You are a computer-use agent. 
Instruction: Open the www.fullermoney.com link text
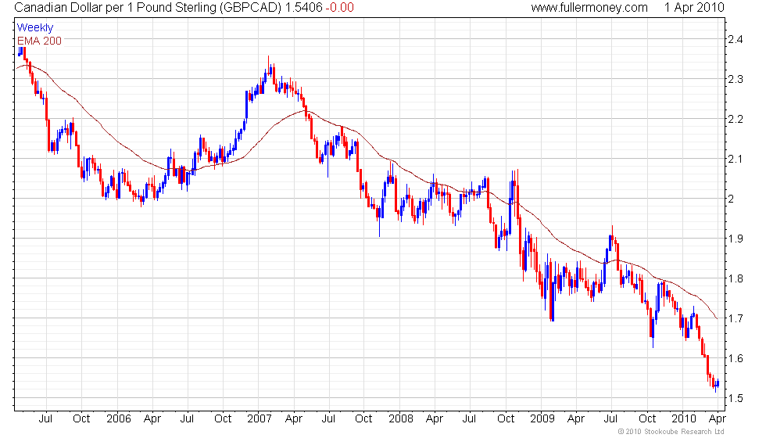[x=589, y=8]
